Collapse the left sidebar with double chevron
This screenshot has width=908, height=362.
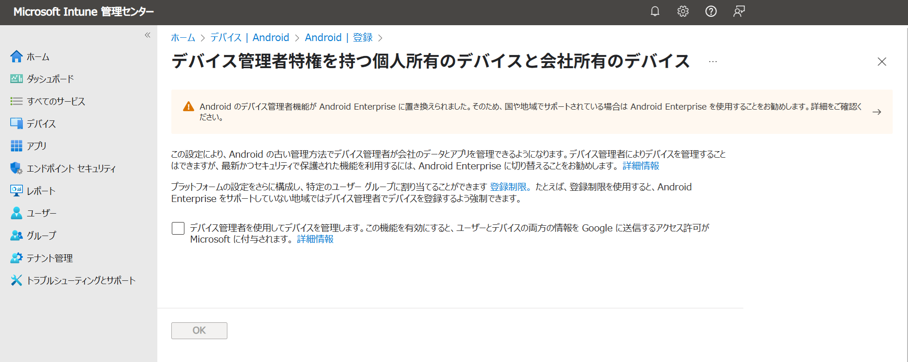(148, 35)
